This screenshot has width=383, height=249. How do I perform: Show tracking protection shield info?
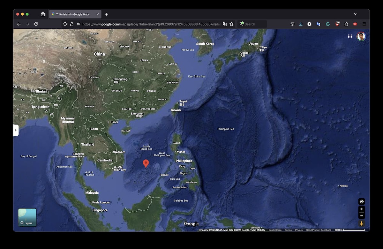(65, 24)
